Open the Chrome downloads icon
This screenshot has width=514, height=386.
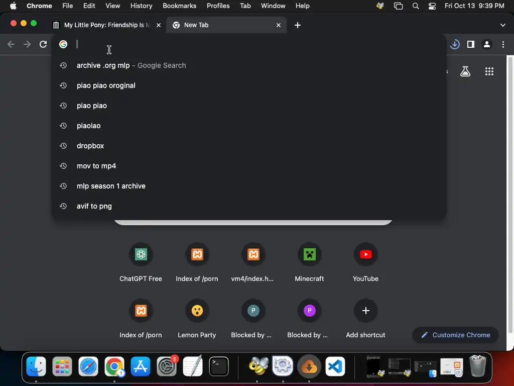(x=455, y=44)
